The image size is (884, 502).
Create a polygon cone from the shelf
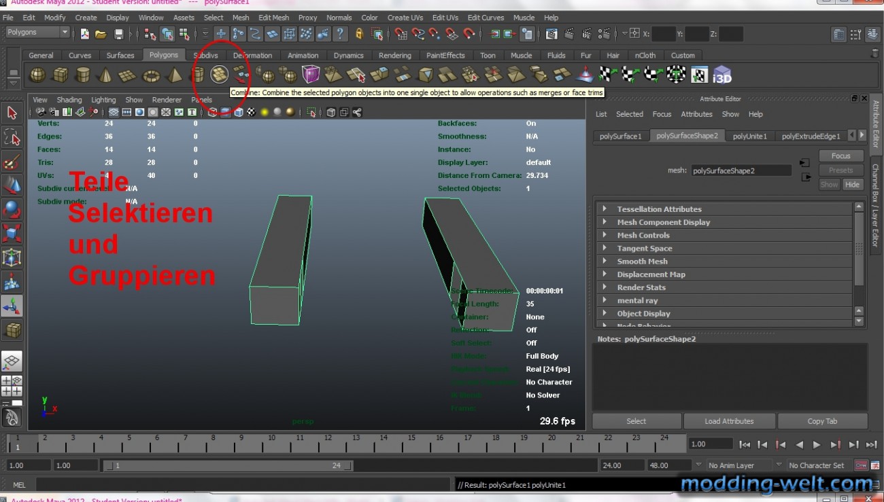point(105,75)
